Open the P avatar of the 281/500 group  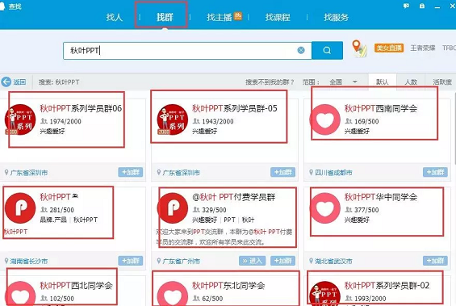20,208
